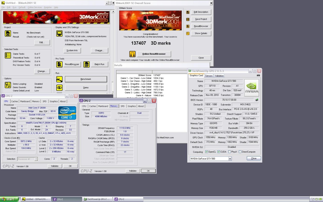Open the Online Services menu

pyautogui.click(x=35, y=7)
